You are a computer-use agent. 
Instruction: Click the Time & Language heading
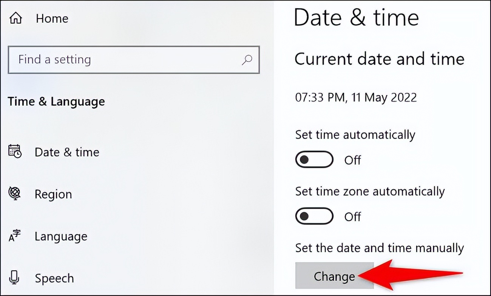(56, 101)
